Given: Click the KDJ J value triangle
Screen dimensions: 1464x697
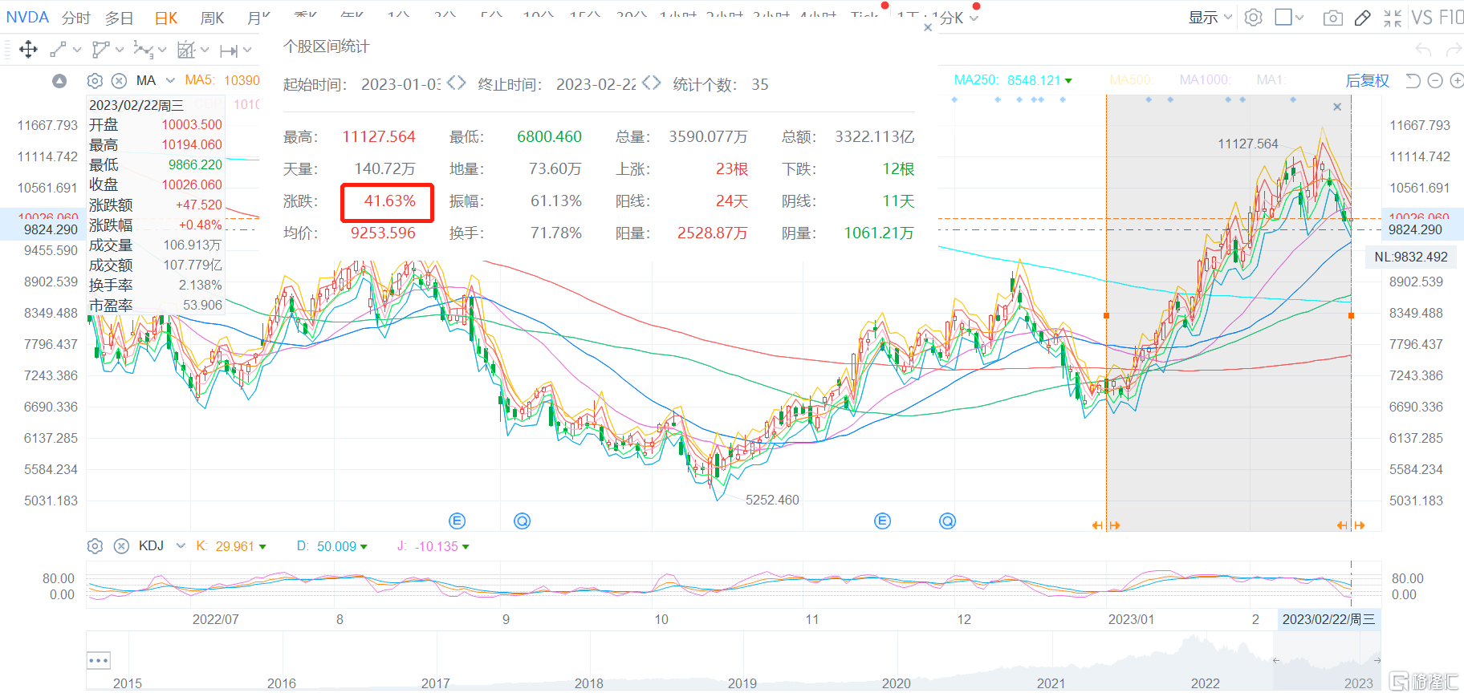Looking at the screenshot, I should (x=466, y=547).
